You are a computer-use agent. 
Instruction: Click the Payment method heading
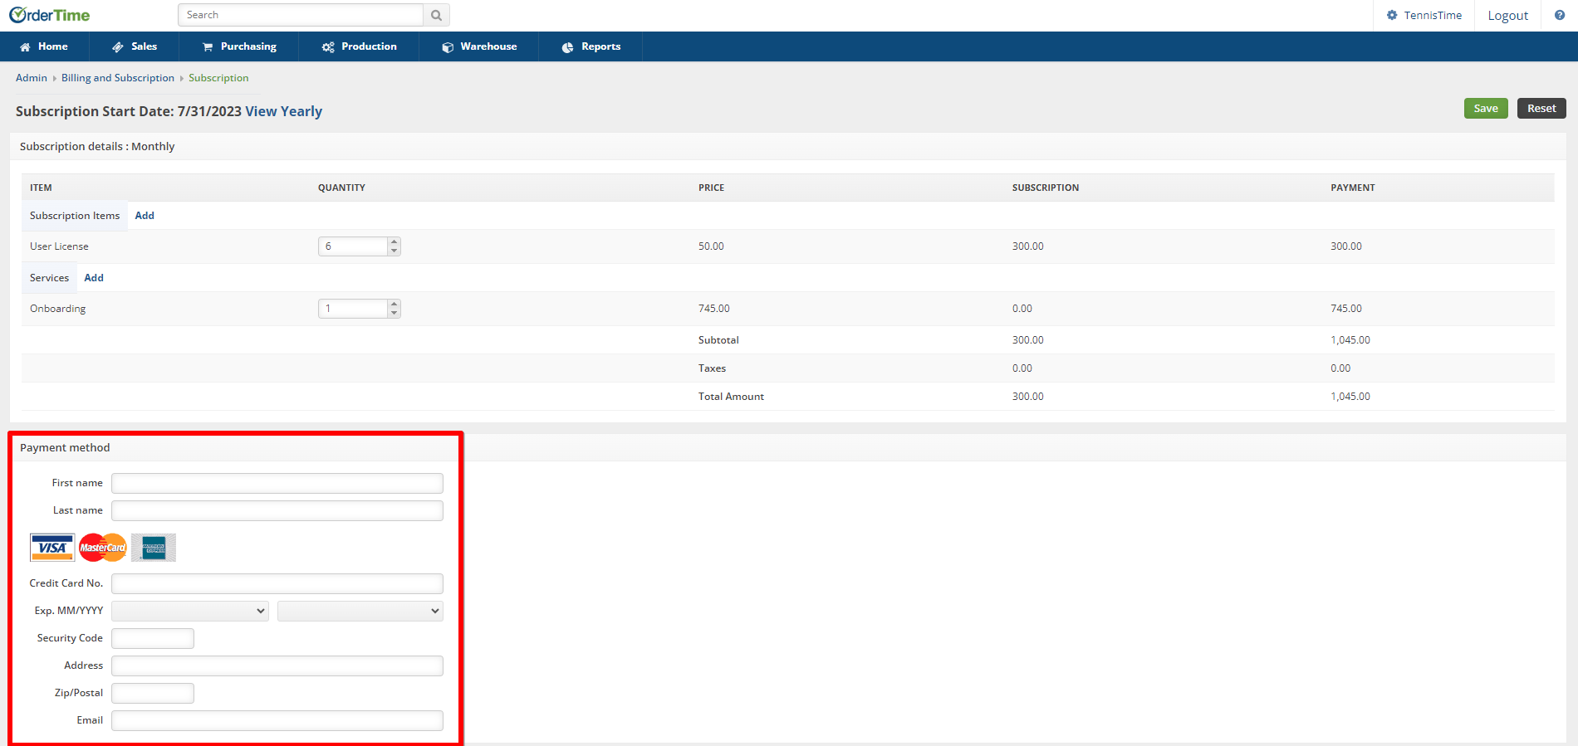65,448
